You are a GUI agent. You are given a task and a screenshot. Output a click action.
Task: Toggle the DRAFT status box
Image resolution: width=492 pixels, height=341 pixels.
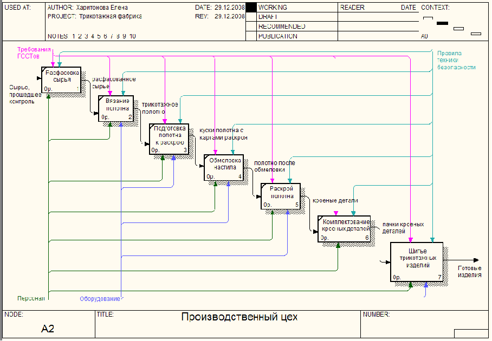(251, 17)
